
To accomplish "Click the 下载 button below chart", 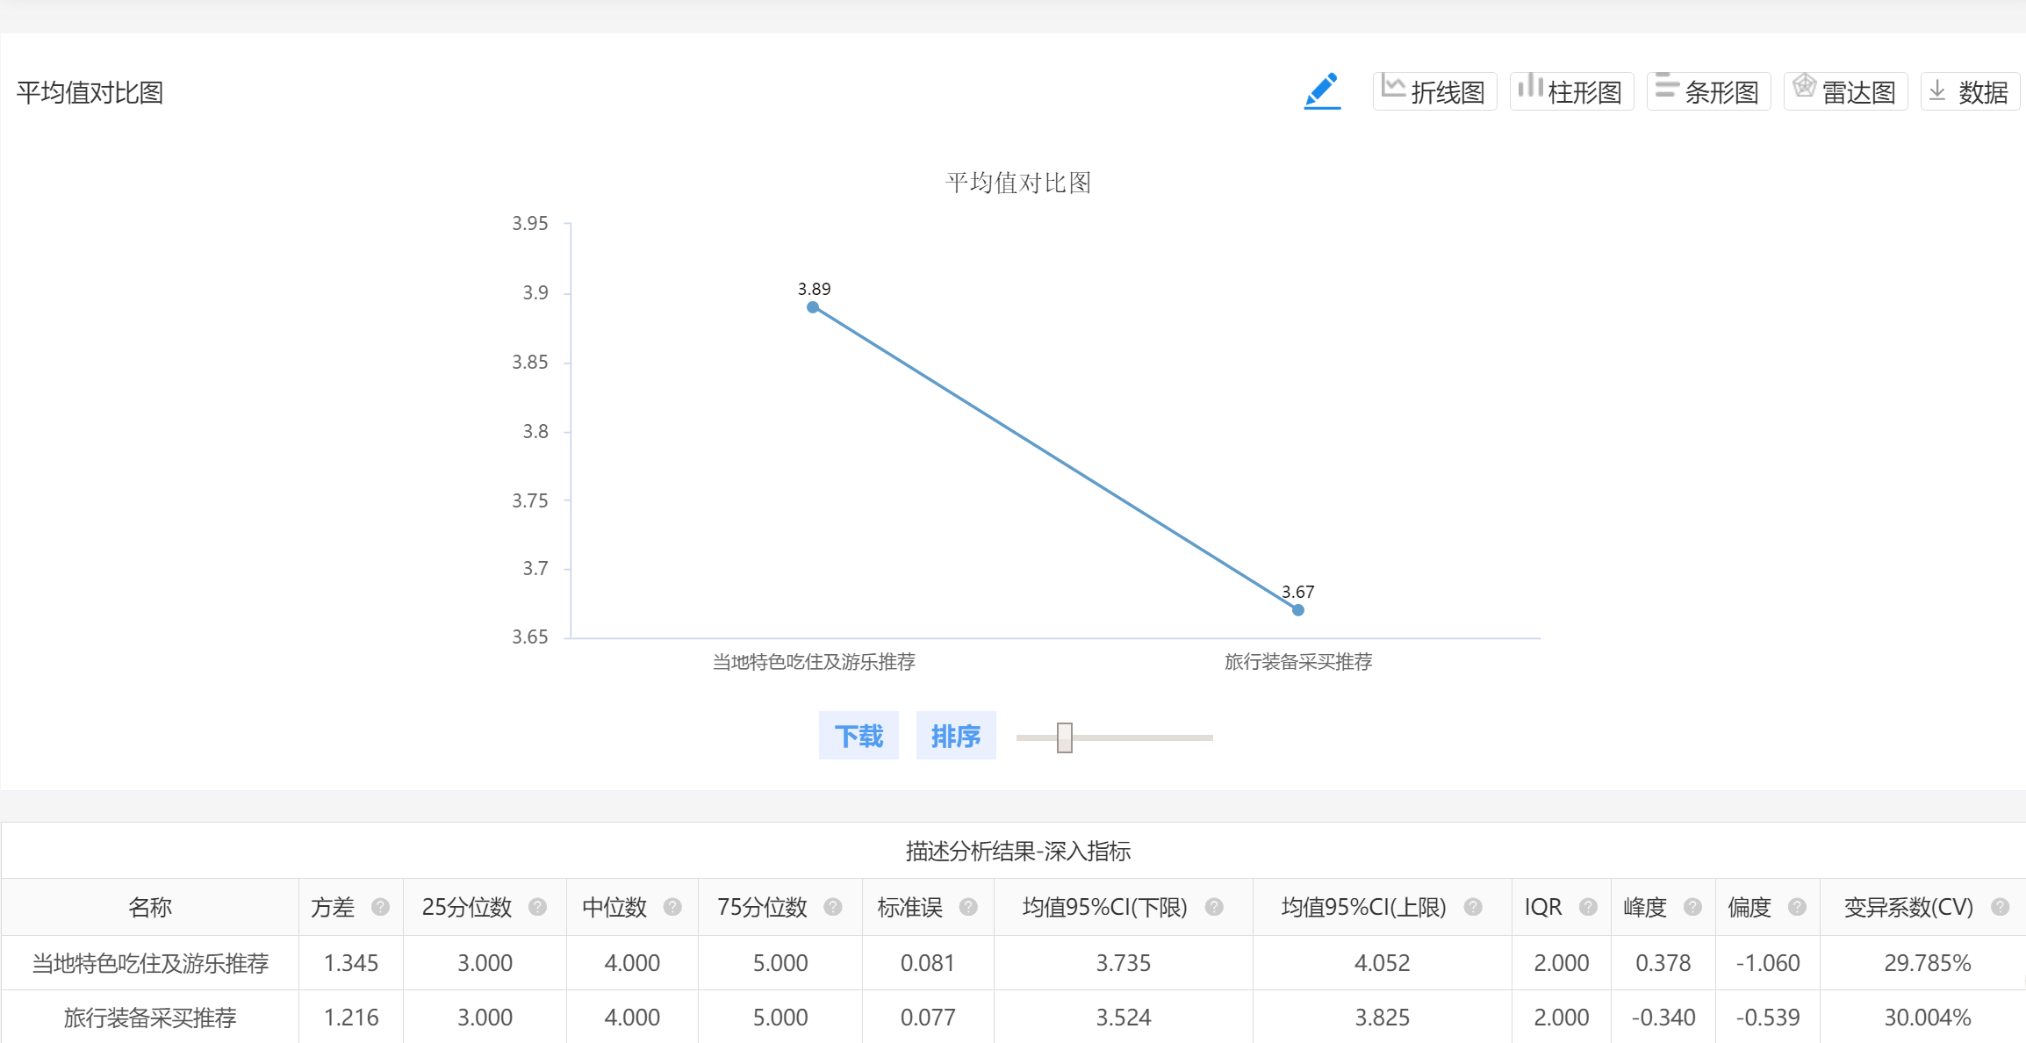I will (x=859, y=736).
